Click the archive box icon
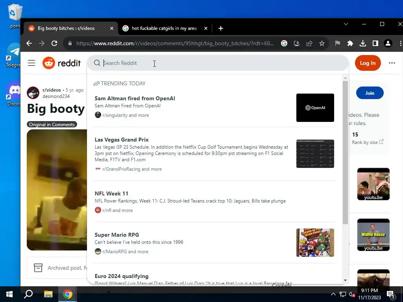Screen dimensions: 403x302 [38, 268]
